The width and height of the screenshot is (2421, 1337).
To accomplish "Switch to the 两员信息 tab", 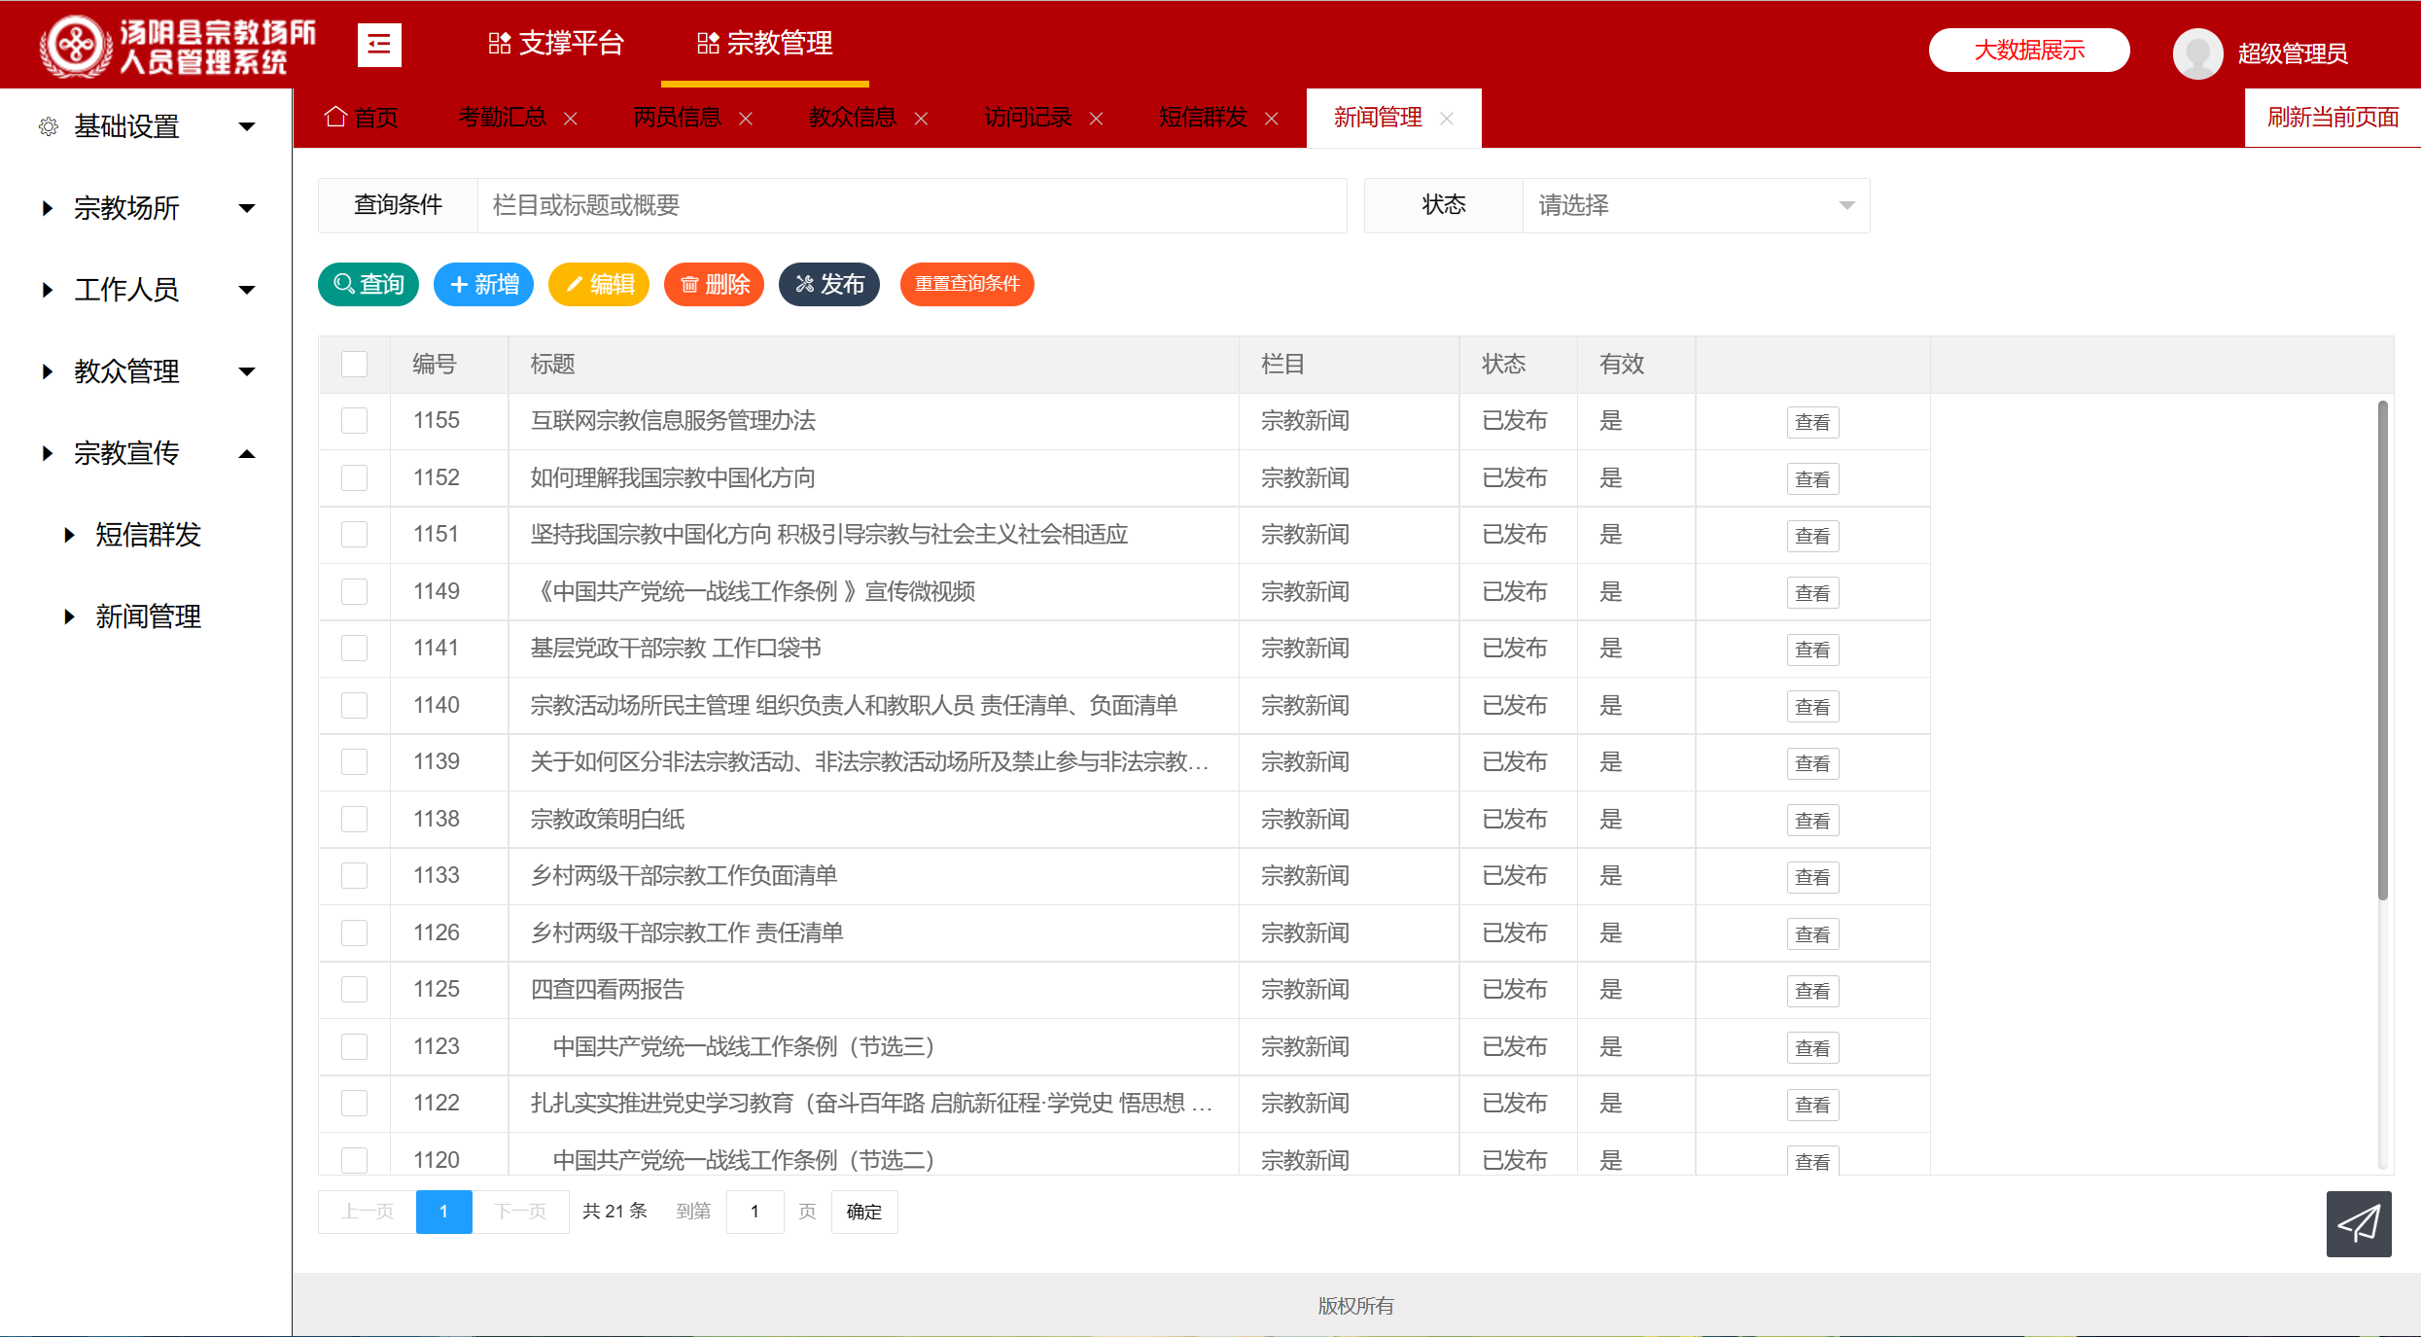I will (677, 118).
